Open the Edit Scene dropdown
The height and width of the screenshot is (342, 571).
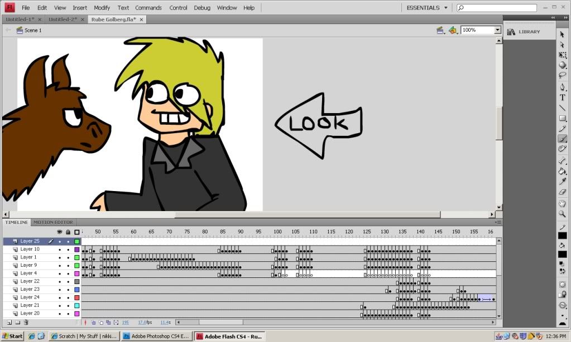pos(440,30)
